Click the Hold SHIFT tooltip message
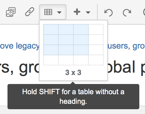 tap(73, 97)
